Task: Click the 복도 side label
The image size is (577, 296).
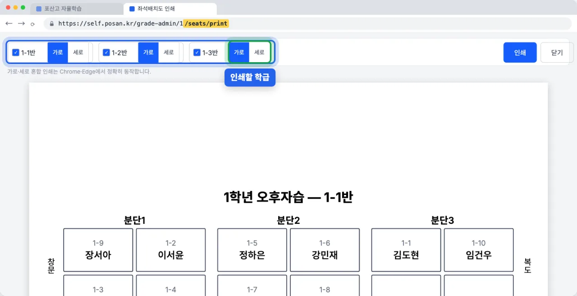Action: point(528,266)
